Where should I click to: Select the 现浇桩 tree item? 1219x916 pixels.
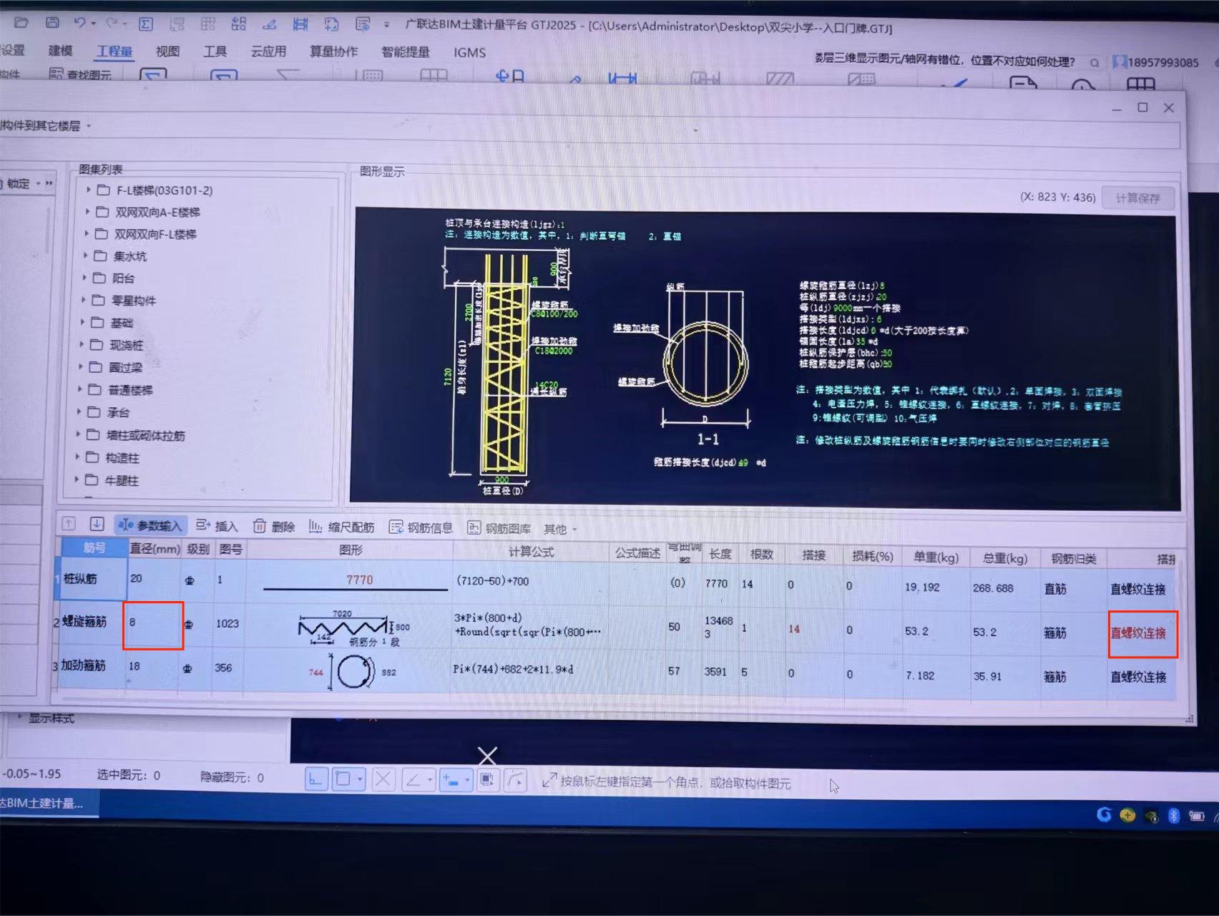126,345
